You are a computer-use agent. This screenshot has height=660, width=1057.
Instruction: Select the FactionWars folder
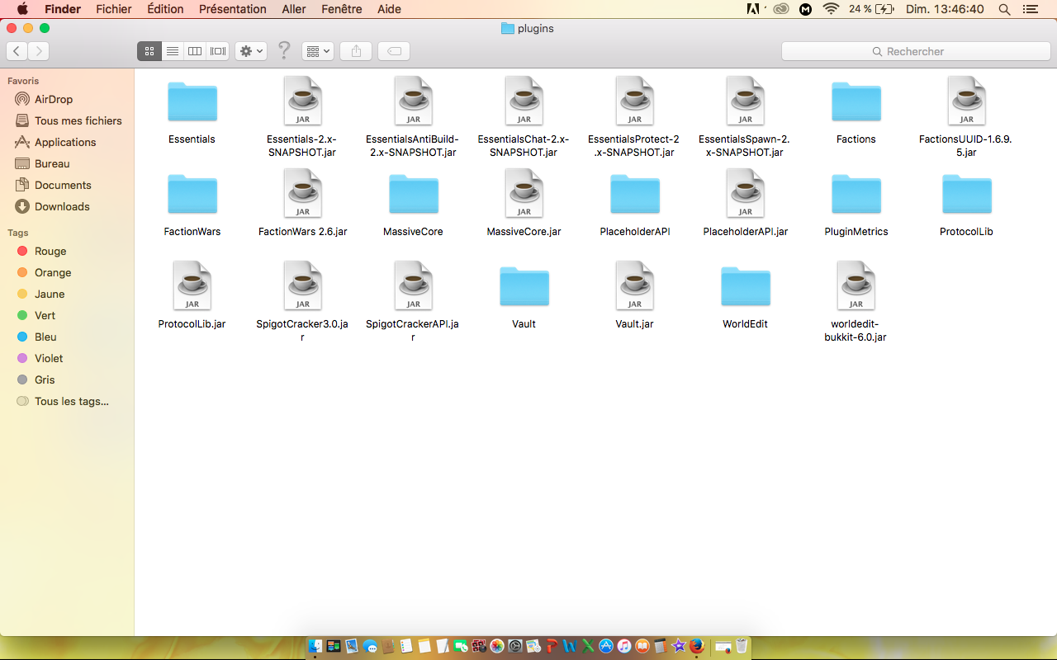192,195
